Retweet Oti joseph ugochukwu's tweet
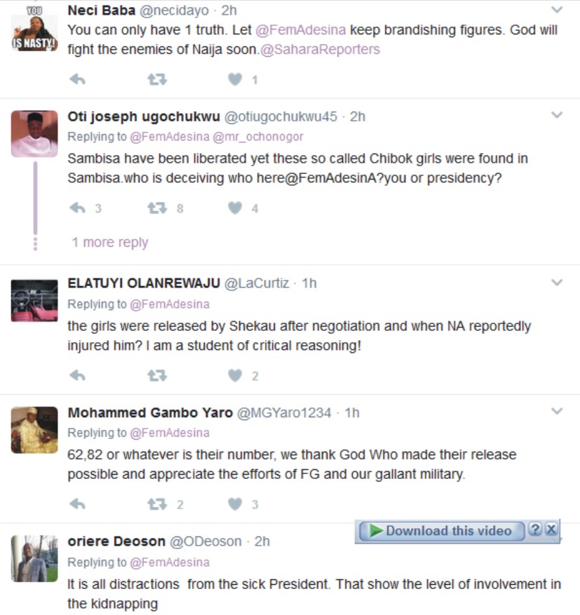The width and height of the screenshot is (580, 615). click(x=157, y=208)
